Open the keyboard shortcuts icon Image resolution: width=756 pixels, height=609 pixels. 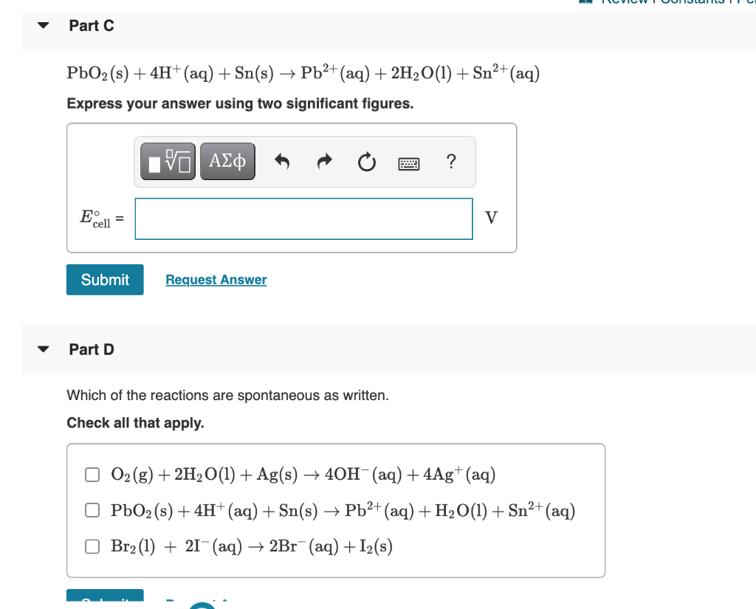tap(408, 162)
